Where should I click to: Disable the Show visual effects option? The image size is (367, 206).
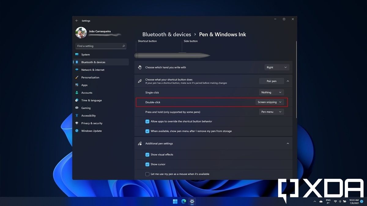coord(147,154)
